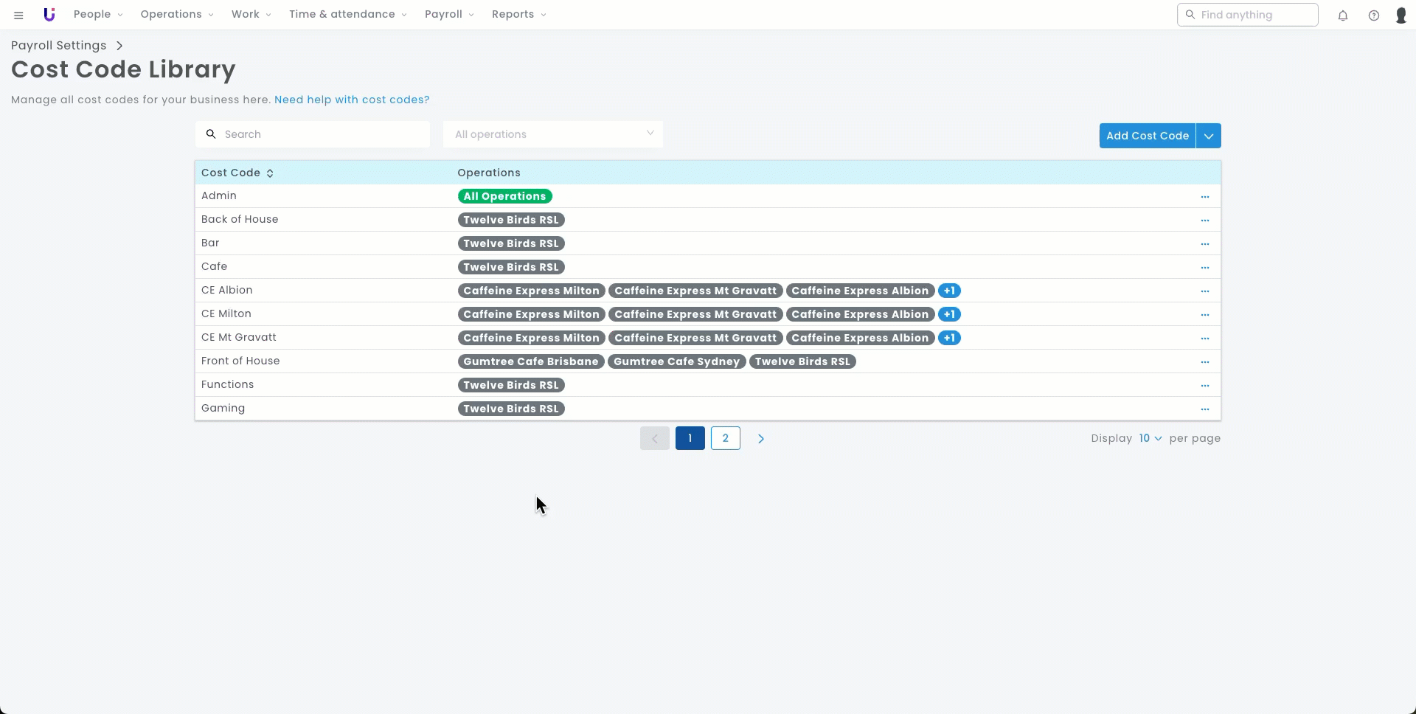Go to next page arrow

point(760,439)
